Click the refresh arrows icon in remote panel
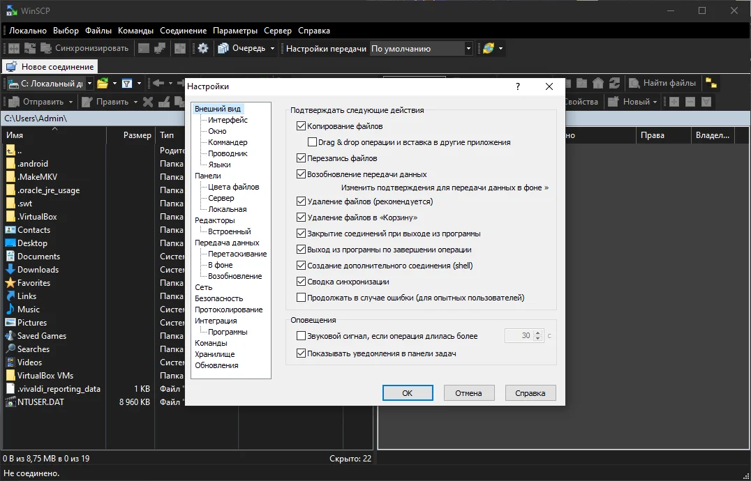Image resolution: width=751 pixels, height=481 pixels. coord(614,83)
